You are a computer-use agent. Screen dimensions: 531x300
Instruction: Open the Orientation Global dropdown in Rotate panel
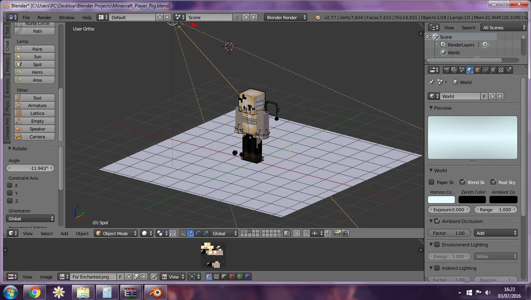coord(30,219)
